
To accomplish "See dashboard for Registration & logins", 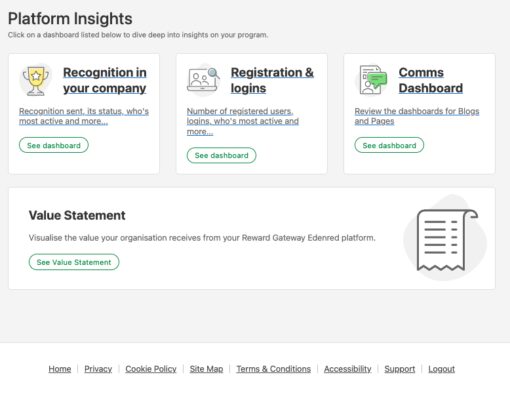I will pos(222,155).
